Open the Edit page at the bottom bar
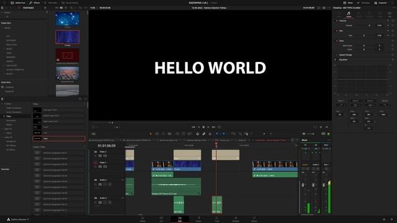 click(180, 219)
